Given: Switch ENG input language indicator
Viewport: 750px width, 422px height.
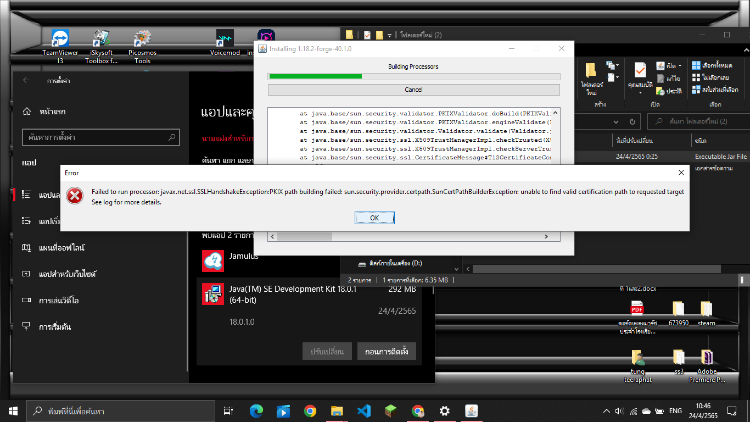Looking at the screenshot, I should [675, 411].
